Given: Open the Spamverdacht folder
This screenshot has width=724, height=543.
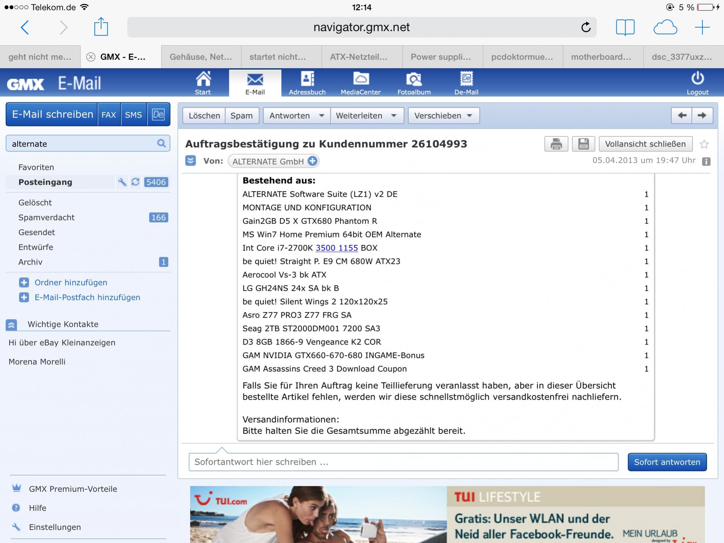Looking at the screenshot, I should 46,218.
